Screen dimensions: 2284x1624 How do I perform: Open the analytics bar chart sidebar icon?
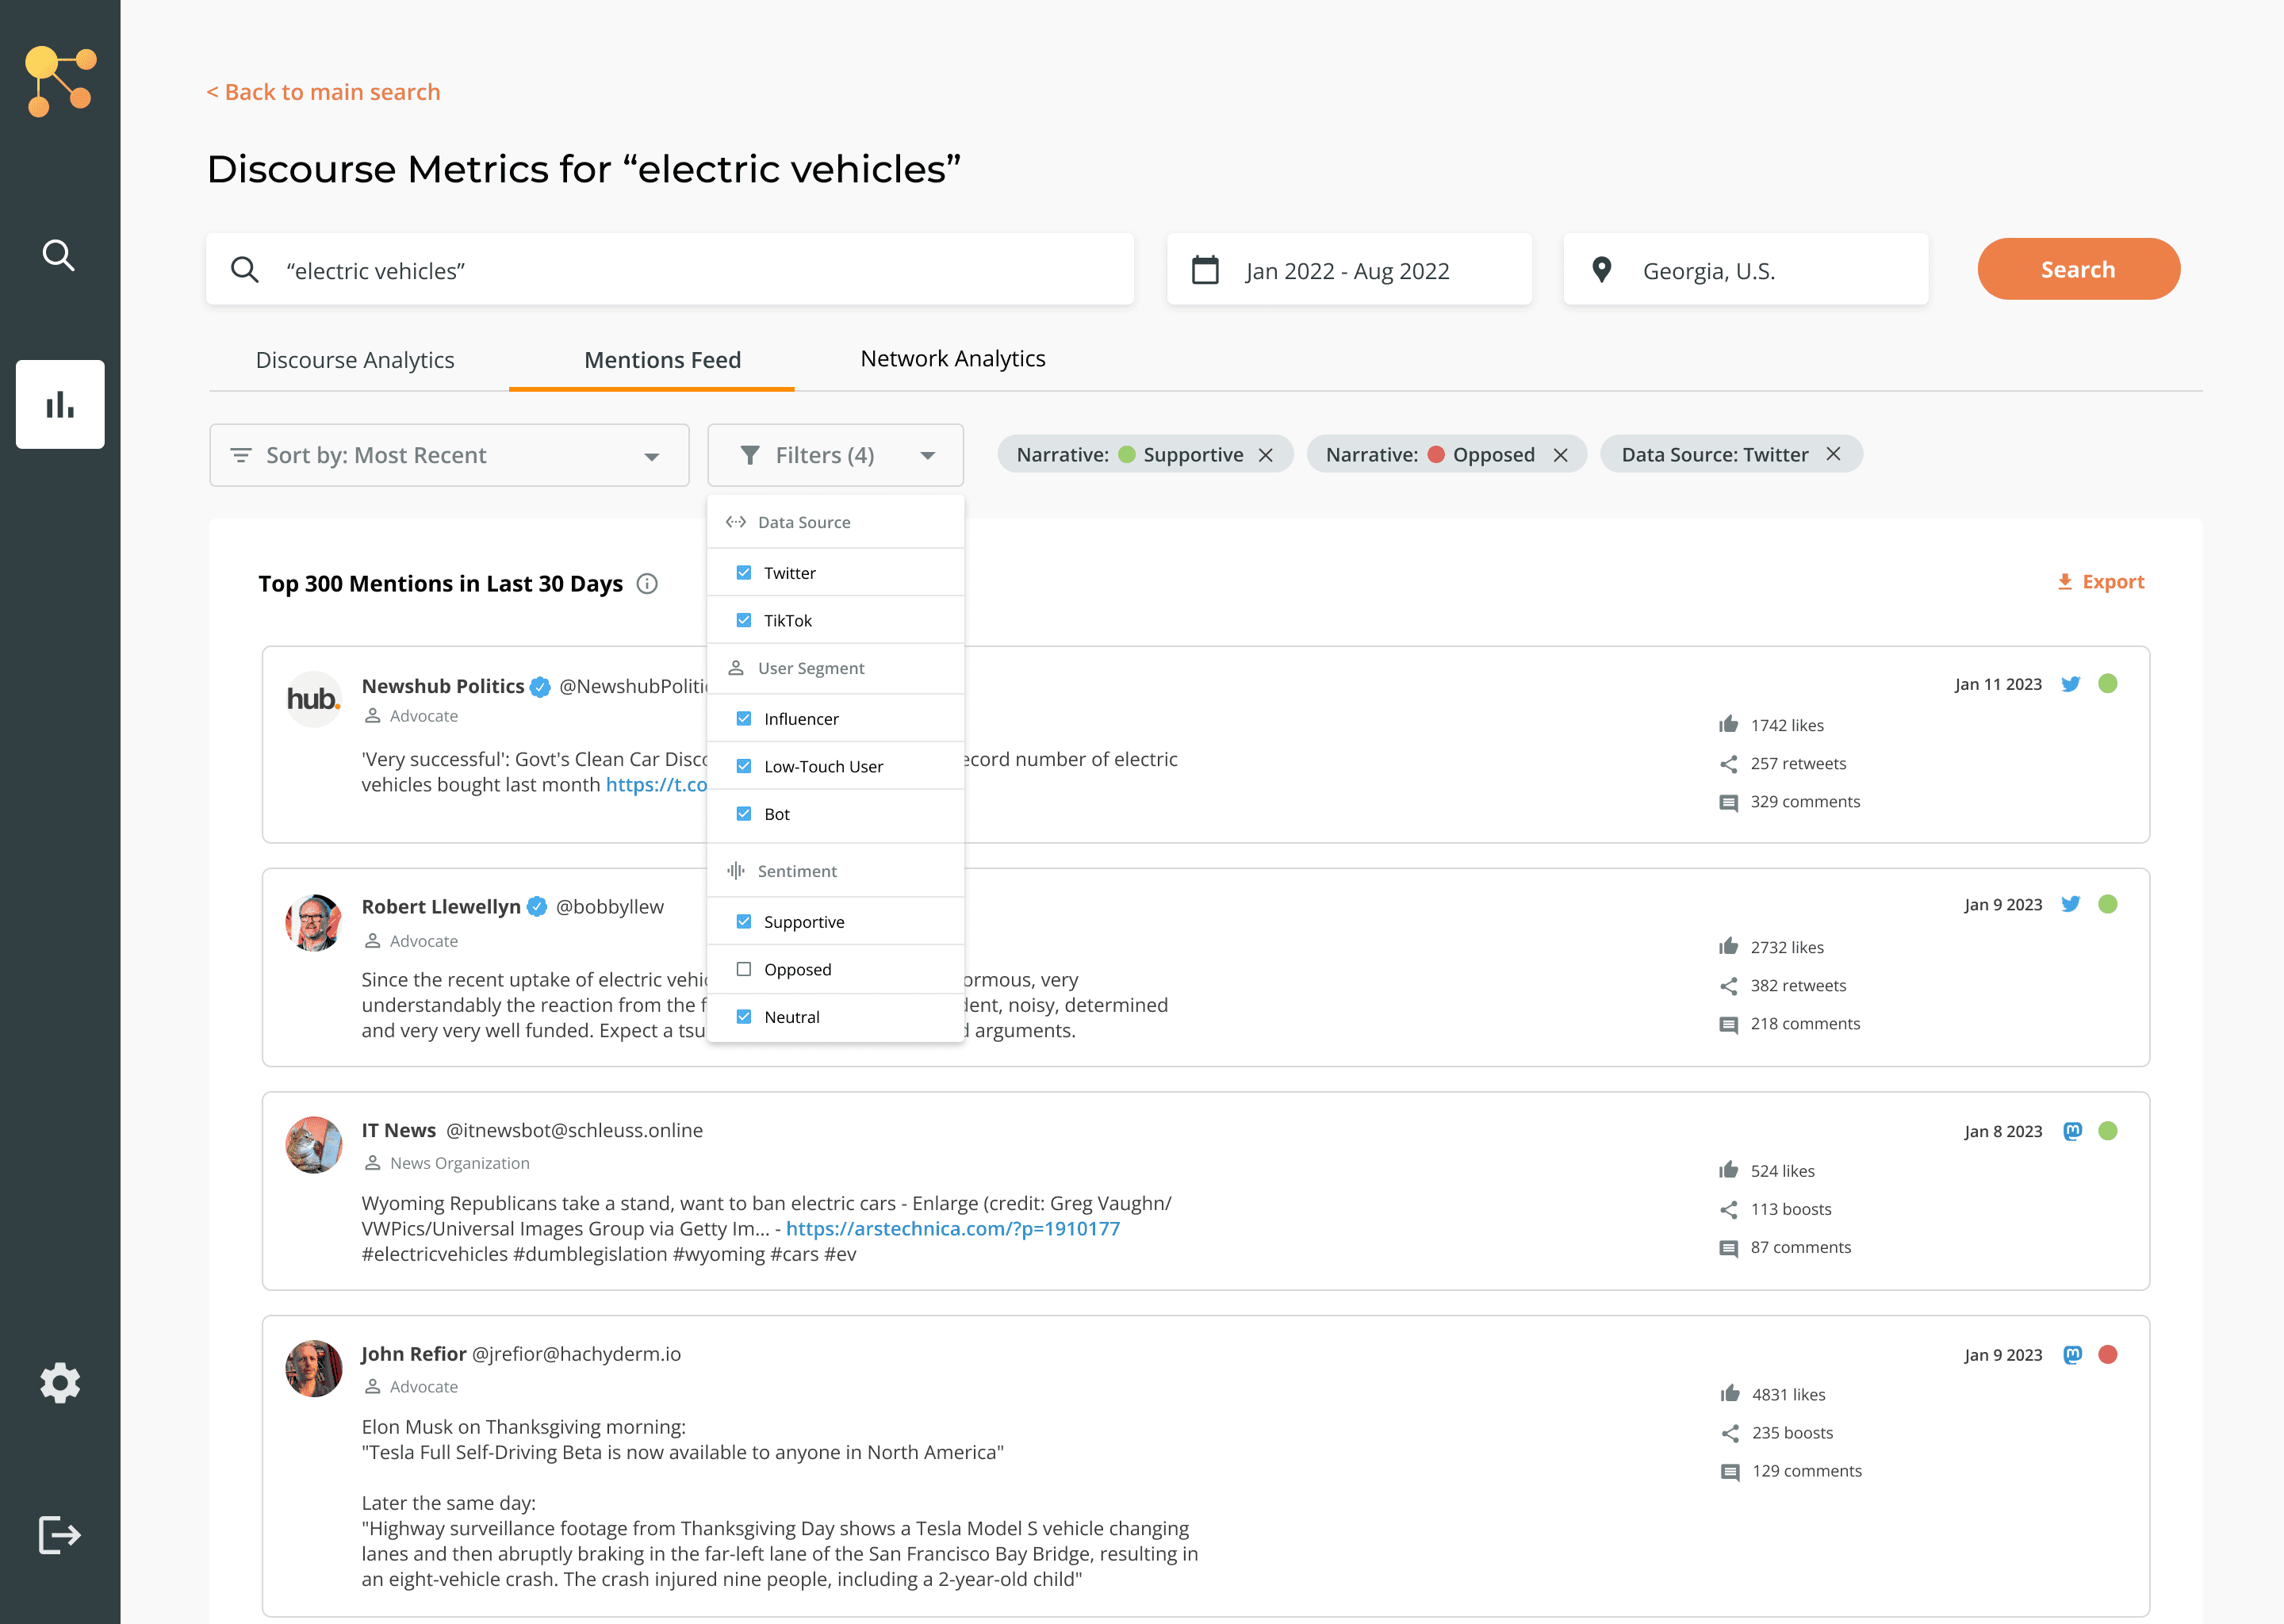point(60,404)
